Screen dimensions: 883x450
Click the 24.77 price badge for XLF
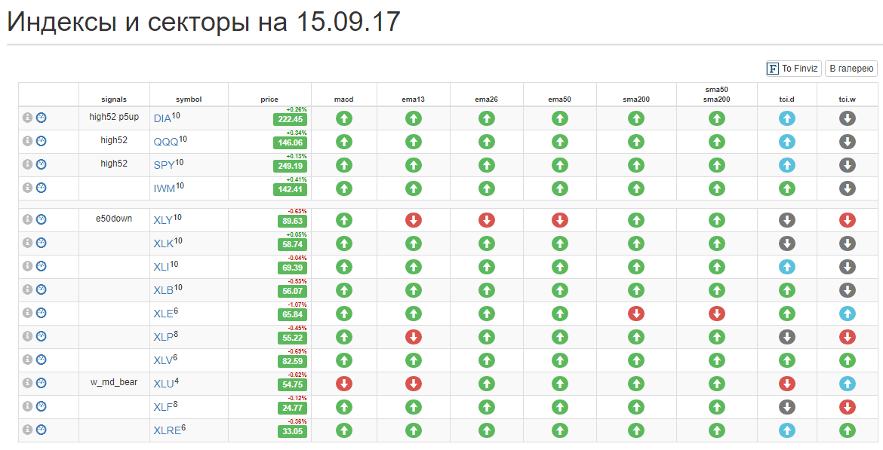[x=292, y=408]
